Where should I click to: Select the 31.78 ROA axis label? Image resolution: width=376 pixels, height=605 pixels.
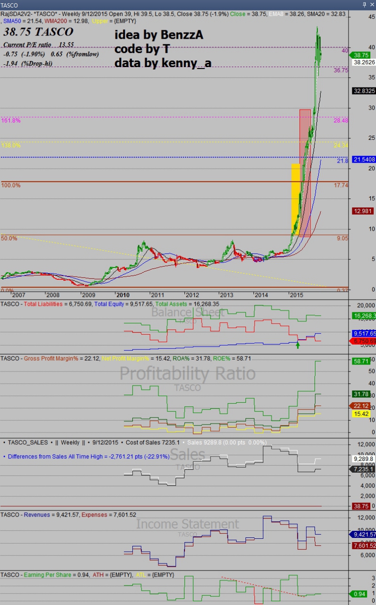click(x=362, y=394)
